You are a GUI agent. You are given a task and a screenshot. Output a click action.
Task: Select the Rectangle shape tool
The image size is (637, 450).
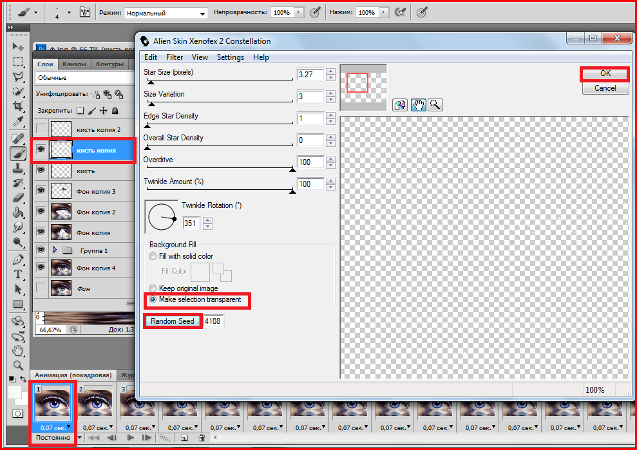click(18, 304)
